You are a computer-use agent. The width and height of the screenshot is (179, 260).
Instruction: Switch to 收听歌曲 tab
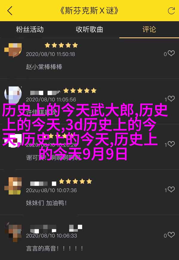[x=89, y=30]
